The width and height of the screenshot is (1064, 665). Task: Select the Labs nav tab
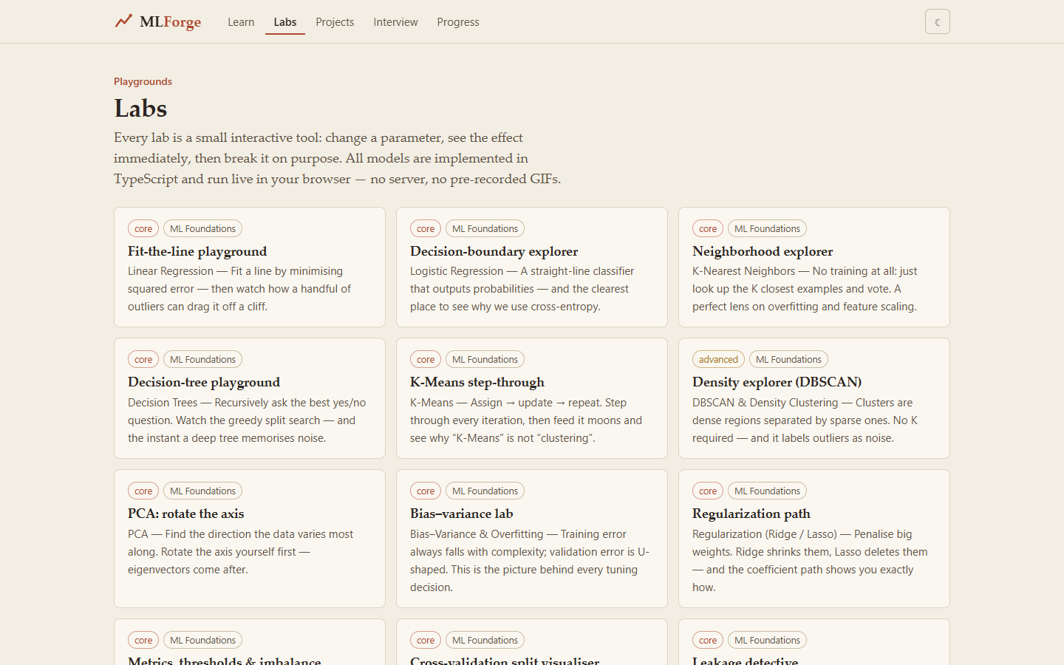[285, 22]
